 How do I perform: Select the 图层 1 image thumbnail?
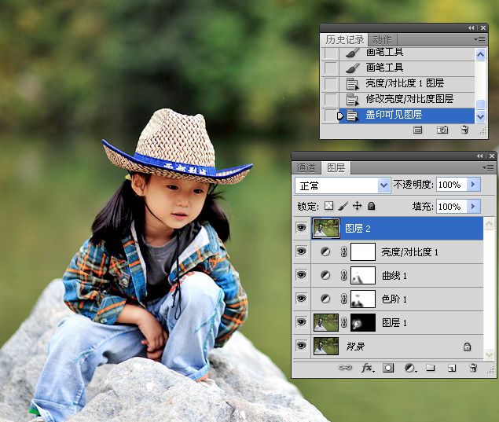[326, 322]
